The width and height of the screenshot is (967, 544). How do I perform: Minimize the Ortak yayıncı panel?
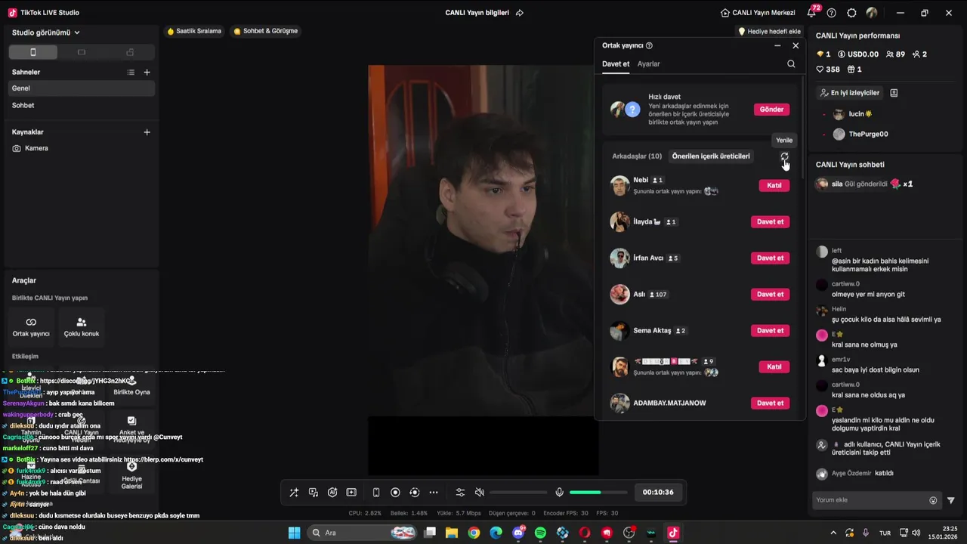(x=777, y=46)
